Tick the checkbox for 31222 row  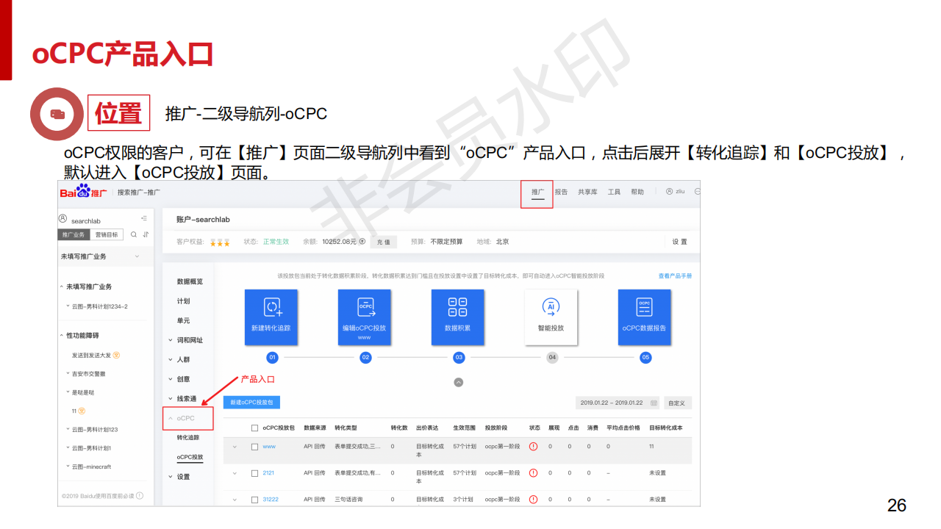point(254,499)
